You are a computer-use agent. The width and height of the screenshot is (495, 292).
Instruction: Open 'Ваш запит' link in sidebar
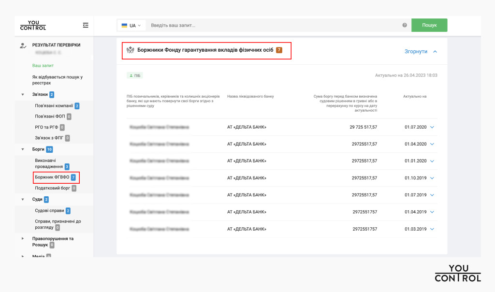pos(43,66)
